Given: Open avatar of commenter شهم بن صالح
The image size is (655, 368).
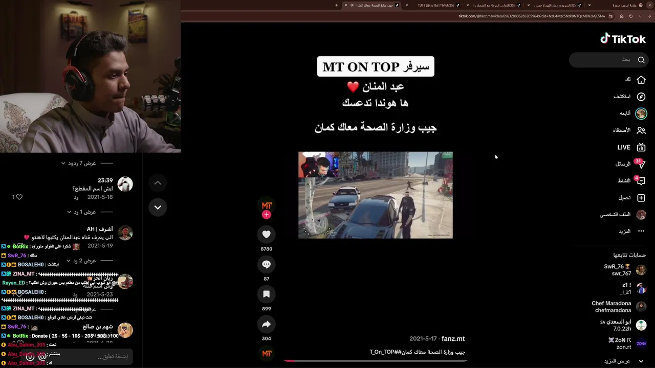Looking at the screenshot, I should click(125, 330).
